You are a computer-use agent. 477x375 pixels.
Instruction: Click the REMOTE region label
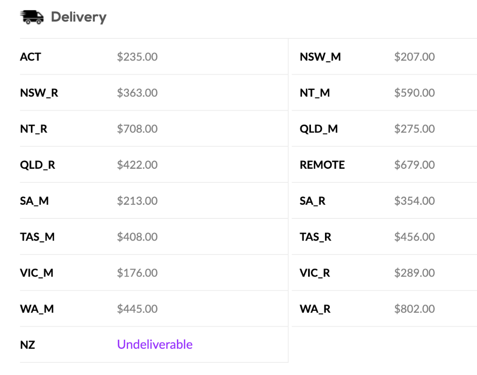(322, 165)
